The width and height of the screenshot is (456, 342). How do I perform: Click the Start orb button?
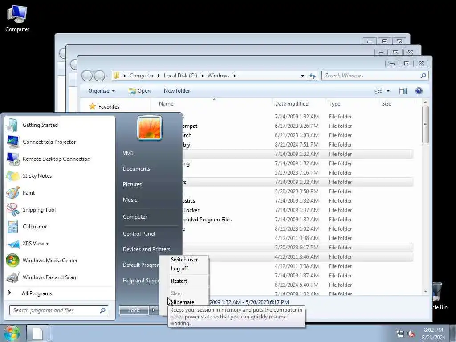pyautogui.click(x=12, y=333)
